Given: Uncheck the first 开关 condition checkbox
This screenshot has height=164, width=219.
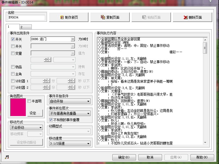Looking at the screenshot, I should [13, 39].
